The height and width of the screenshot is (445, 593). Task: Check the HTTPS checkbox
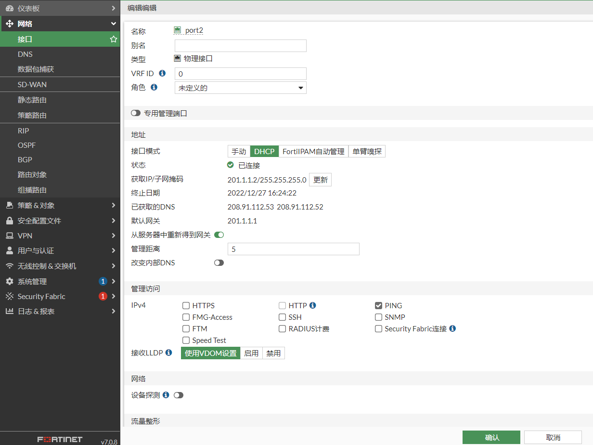click(x=186, y=305)
